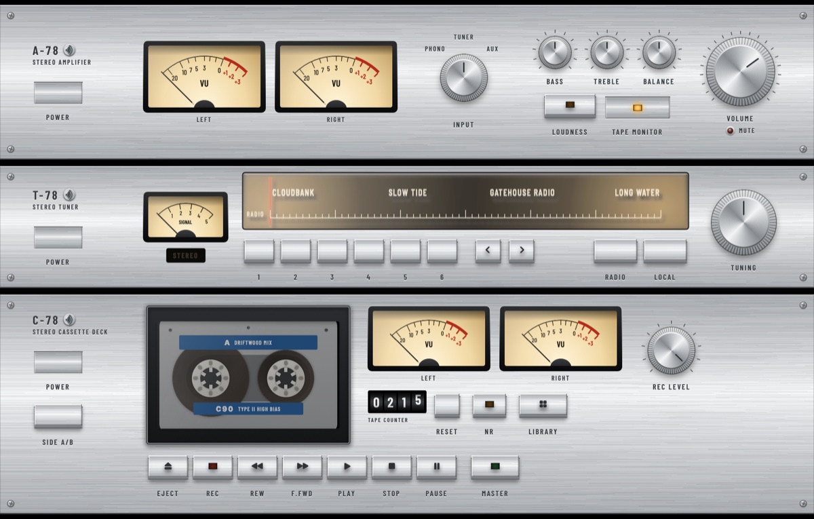Click the tuner SIGNAL strength meter
814x519 pixels.
point(186,217)
